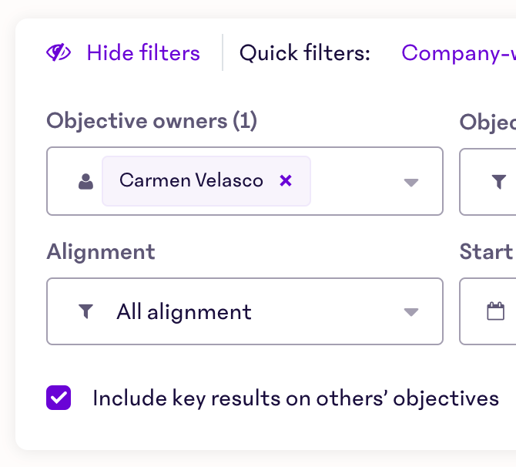
Task: Click the Carmen Velasco owner chip
Action: click(191, 181)
